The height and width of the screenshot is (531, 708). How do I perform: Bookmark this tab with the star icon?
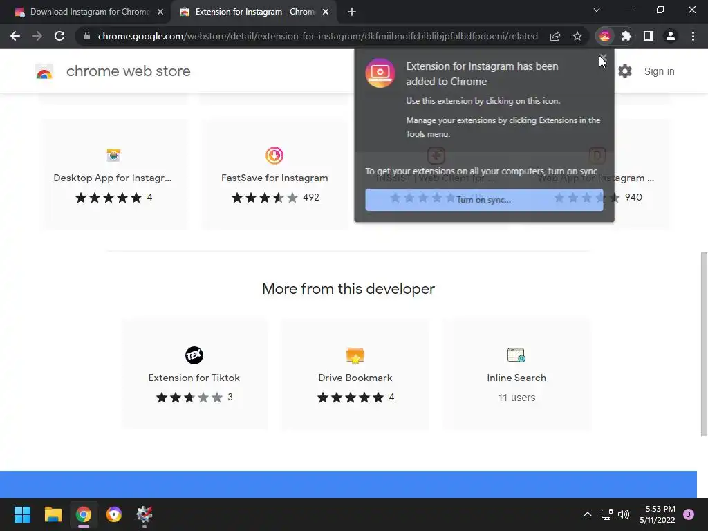coord(577,36)
